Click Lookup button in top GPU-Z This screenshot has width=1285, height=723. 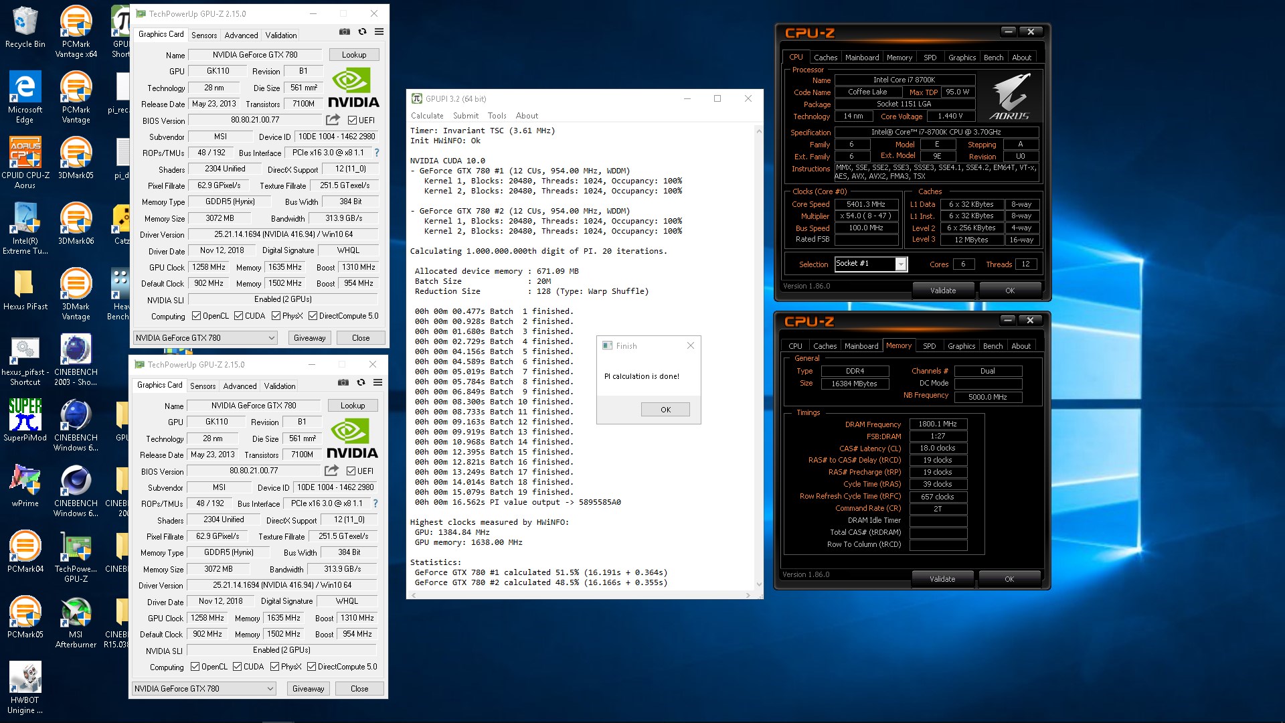[x=354, y=55]
